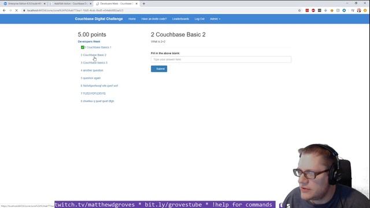The image size is (370, 208).
Task: Open question 2 Couchbase Basic 2
Action: pos(94,55)
